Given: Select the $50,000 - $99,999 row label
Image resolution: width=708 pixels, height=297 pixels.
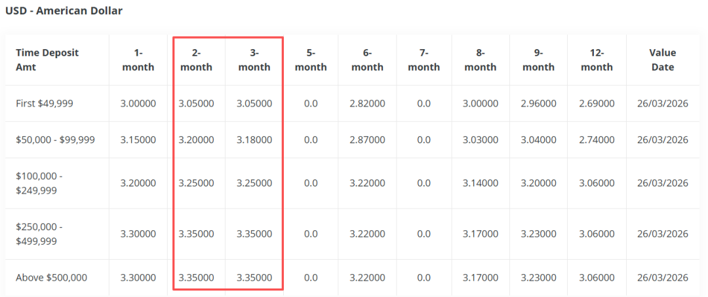Looking at the screenshot, I should [56, 140].
